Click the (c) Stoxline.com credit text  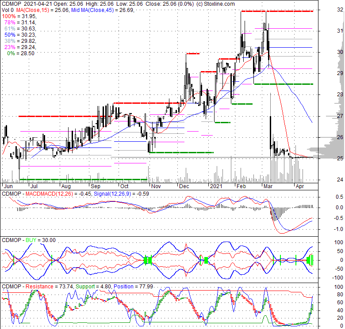pyautogui.click(x=215, y=4)
